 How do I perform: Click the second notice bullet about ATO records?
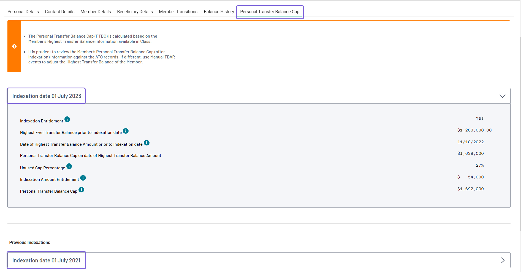click(102, 57)
